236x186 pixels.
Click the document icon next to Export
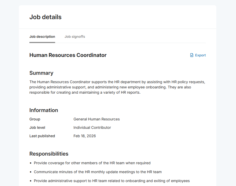tap(191, 55)
